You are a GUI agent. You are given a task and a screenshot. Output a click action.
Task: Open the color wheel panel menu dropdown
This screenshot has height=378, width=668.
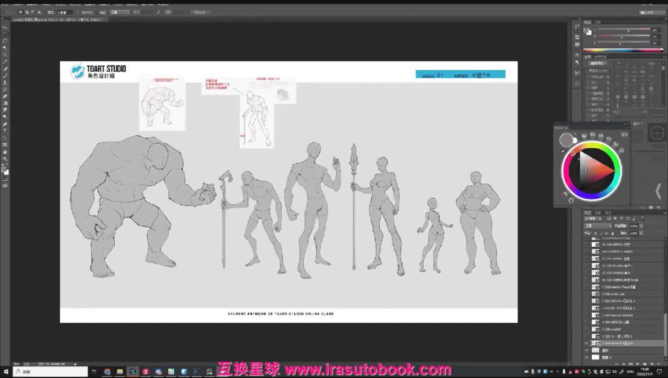624,135
